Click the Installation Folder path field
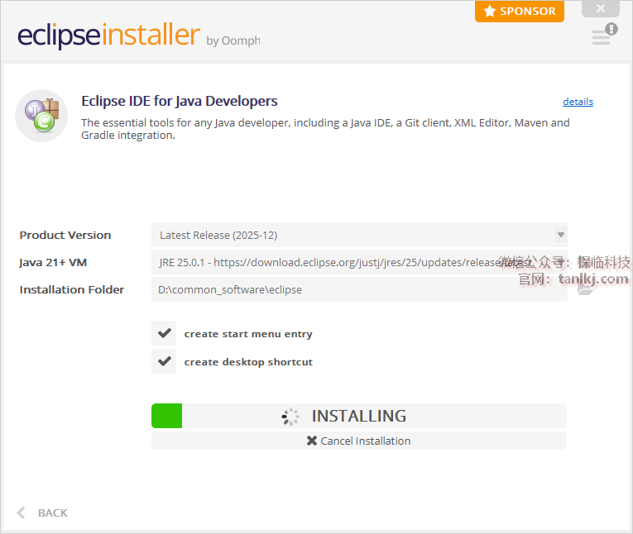 [359, 289]
